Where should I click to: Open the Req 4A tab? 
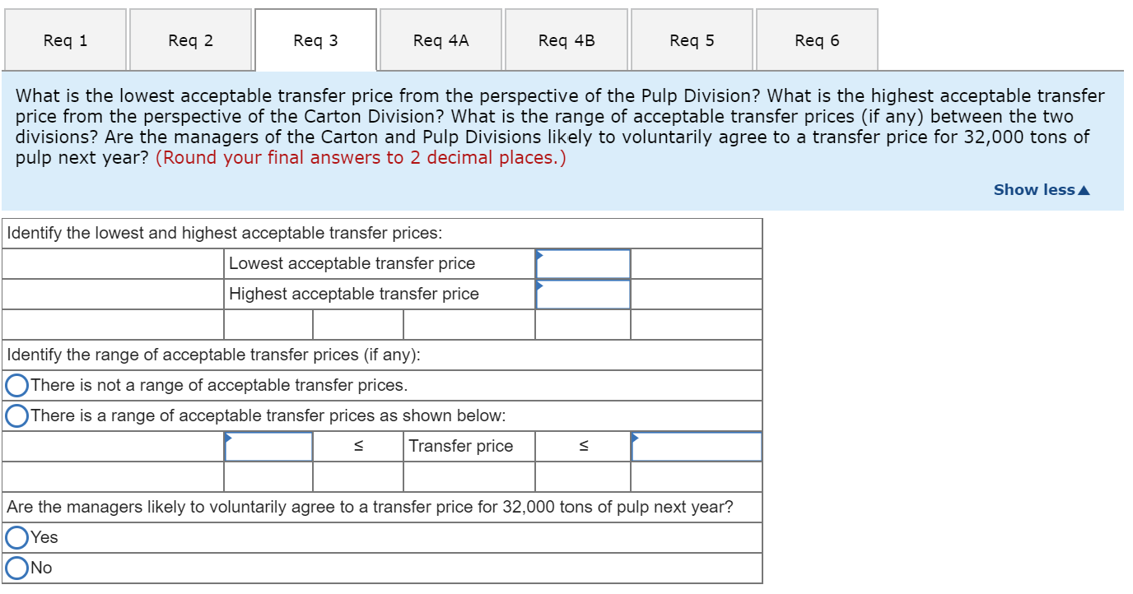[x=441, y=39]
